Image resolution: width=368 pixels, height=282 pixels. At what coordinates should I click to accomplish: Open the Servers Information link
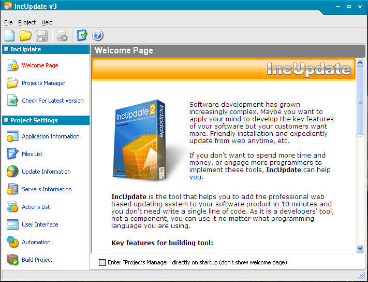click(47, 189)
